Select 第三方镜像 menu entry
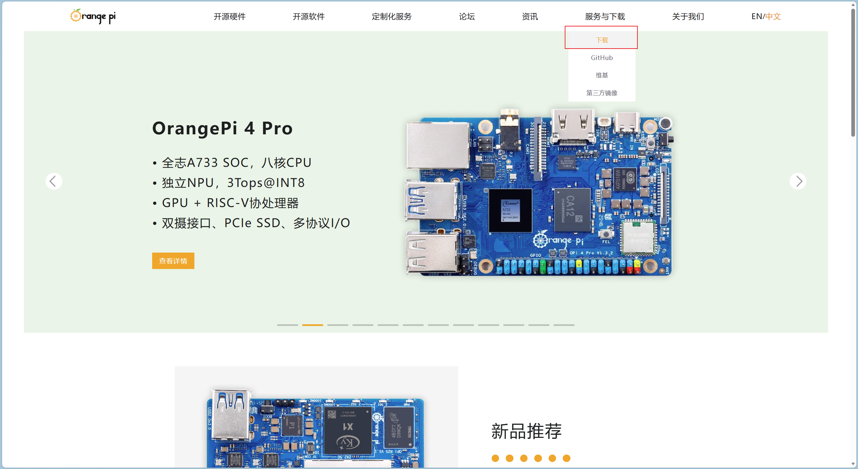 pos(602,93)
